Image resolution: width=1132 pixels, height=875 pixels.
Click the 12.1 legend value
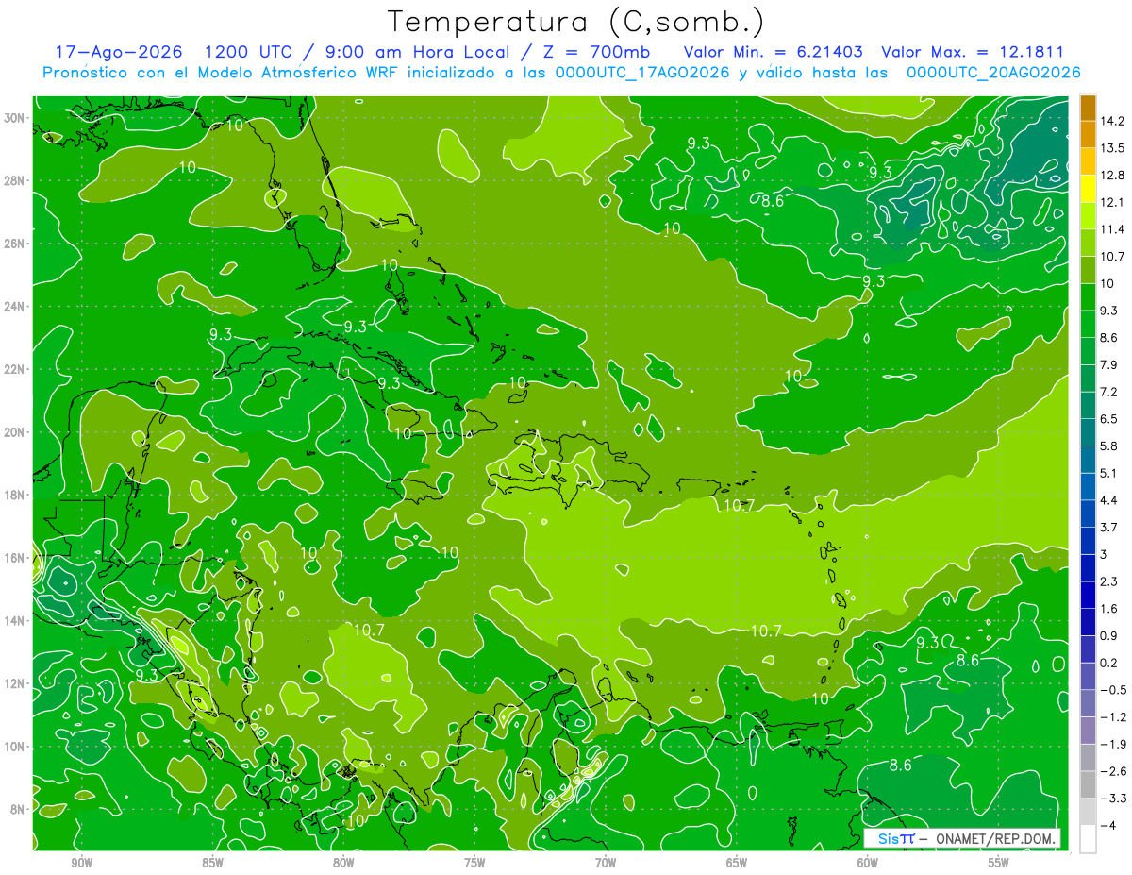[1113, 203]
